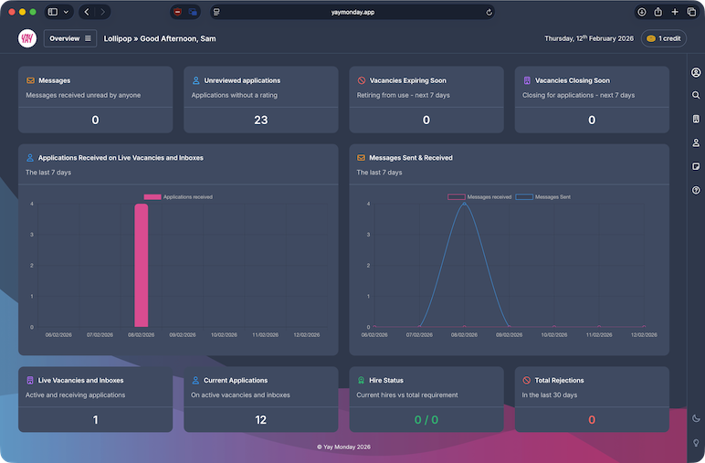This screenshot has width=705, height=463.
Task: Click the Safari address bar
Action: [352, 12]
